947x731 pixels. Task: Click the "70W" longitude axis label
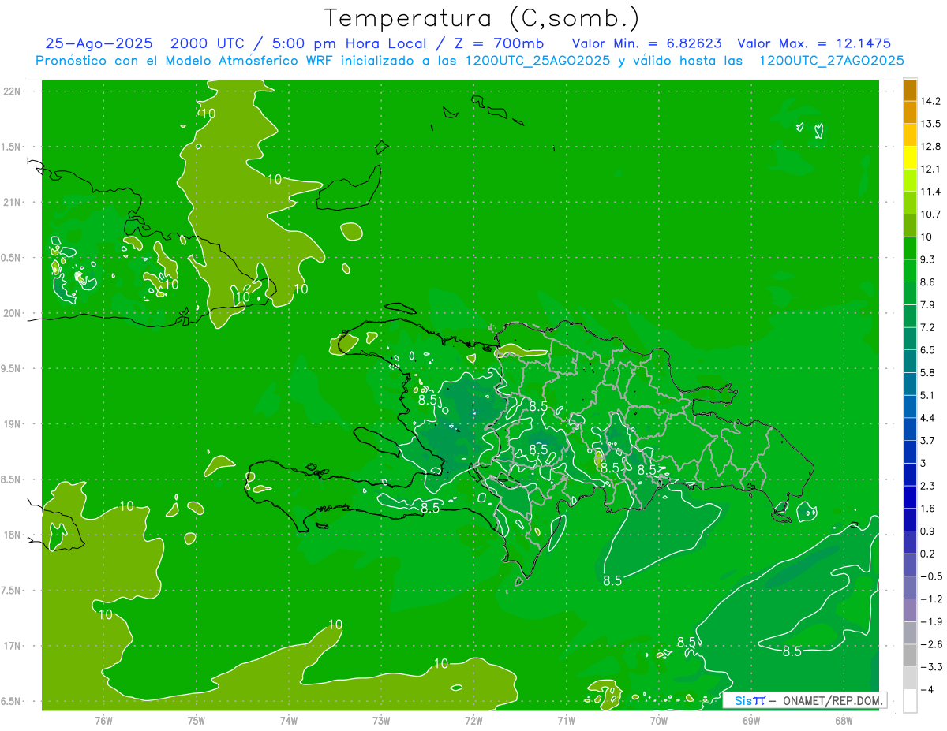tap(659, 720)
